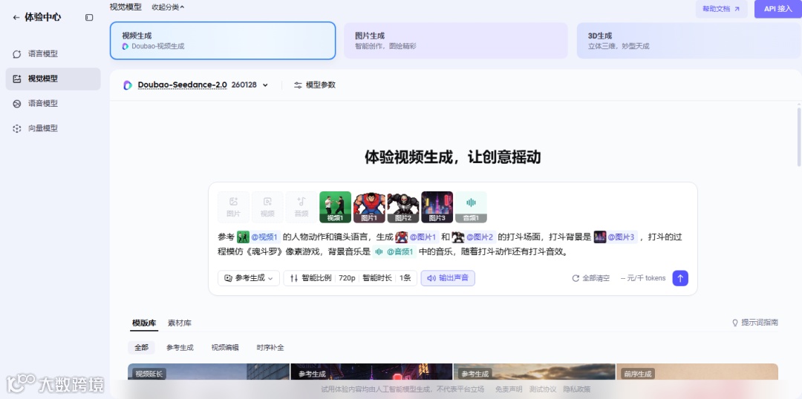Image resolution: width=802 pixels, height=399 pixels.
Task: Open 语言模型 in the sidebar
Action: pos(53,53)
